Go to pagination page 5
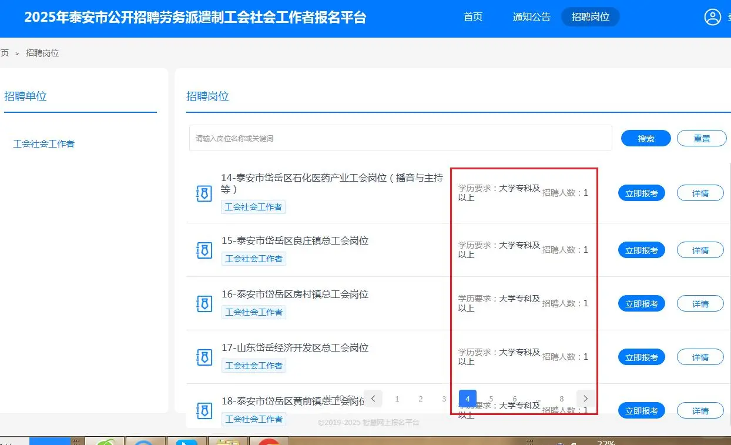731x445 pixels. (x=491, y=399)
